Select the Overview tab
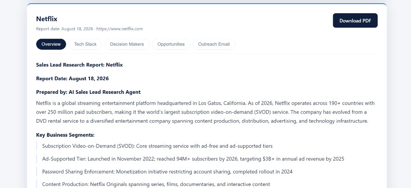This screenshot has width=411, height=188. 51,44
